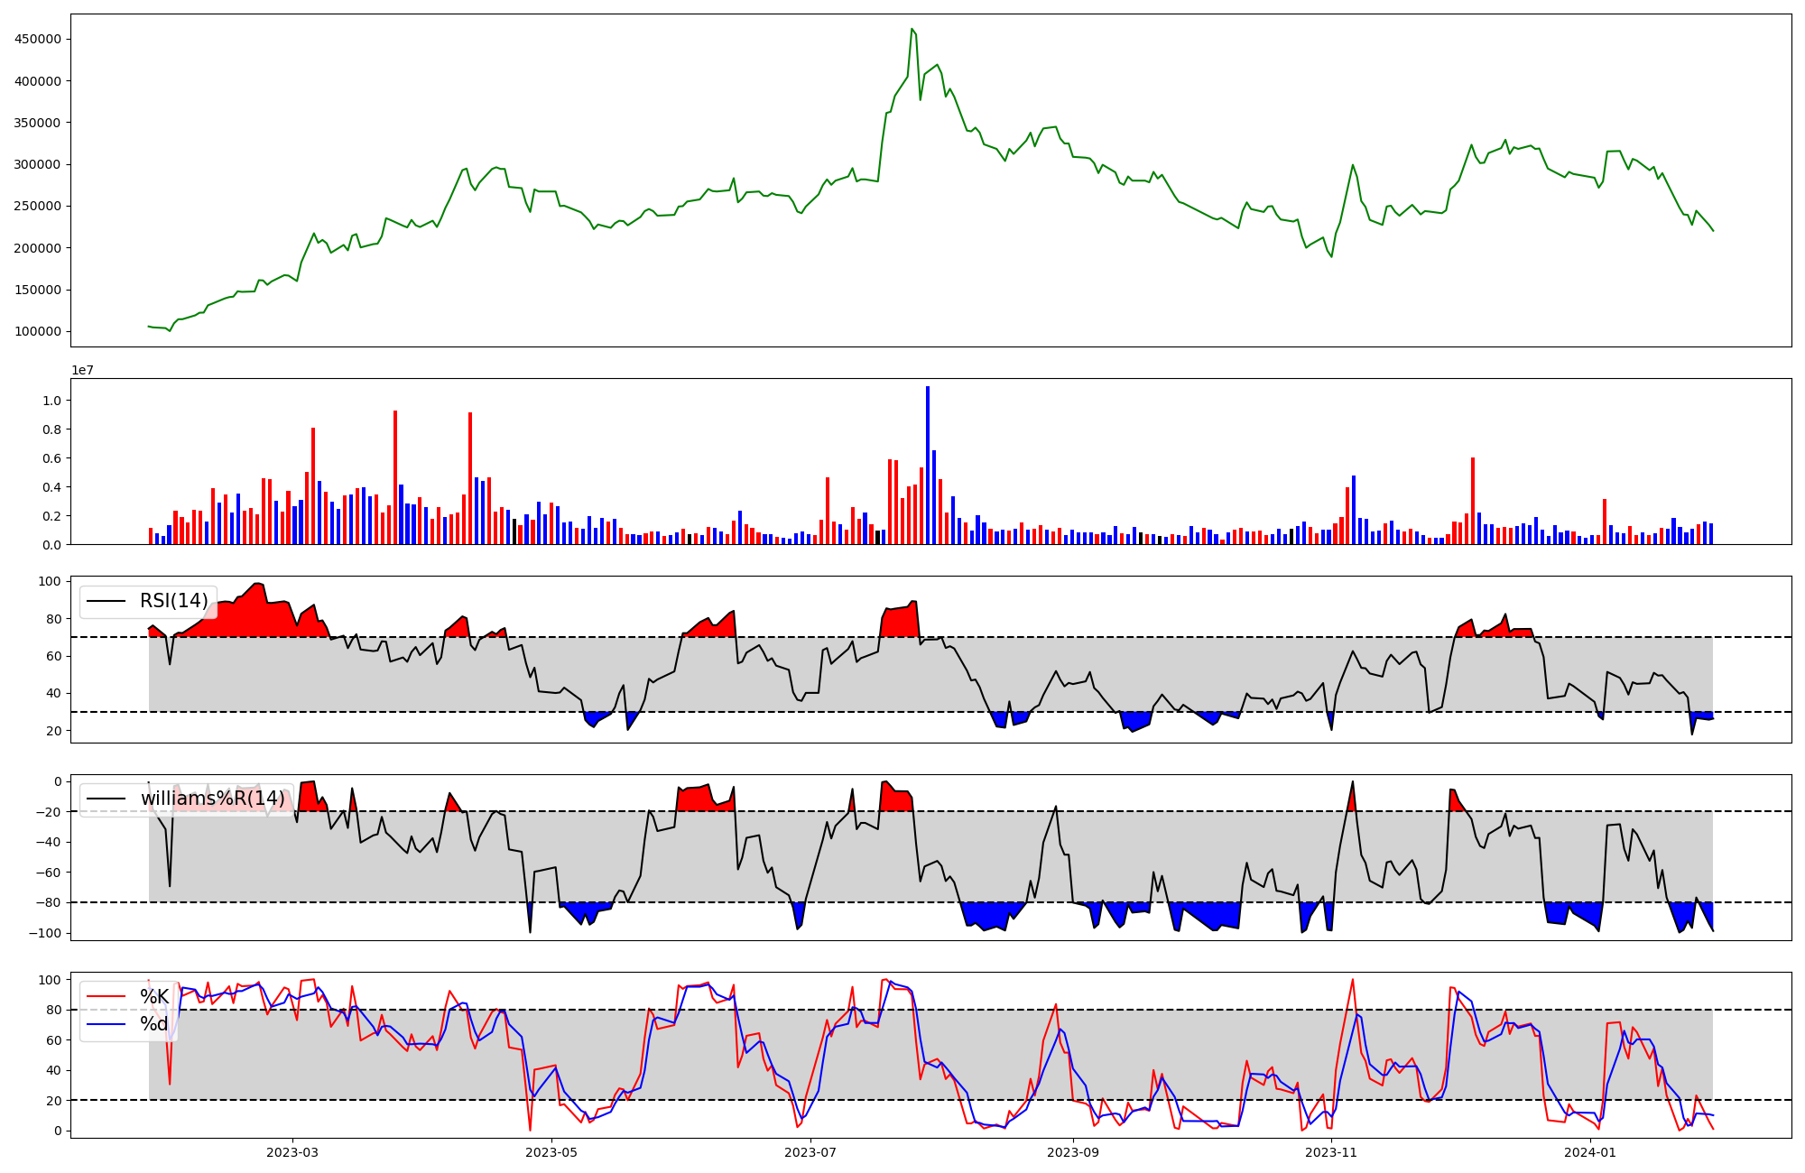Click the tallest blue volume bar
The height and width of the screenshot is (1173, 1805).
927,465
